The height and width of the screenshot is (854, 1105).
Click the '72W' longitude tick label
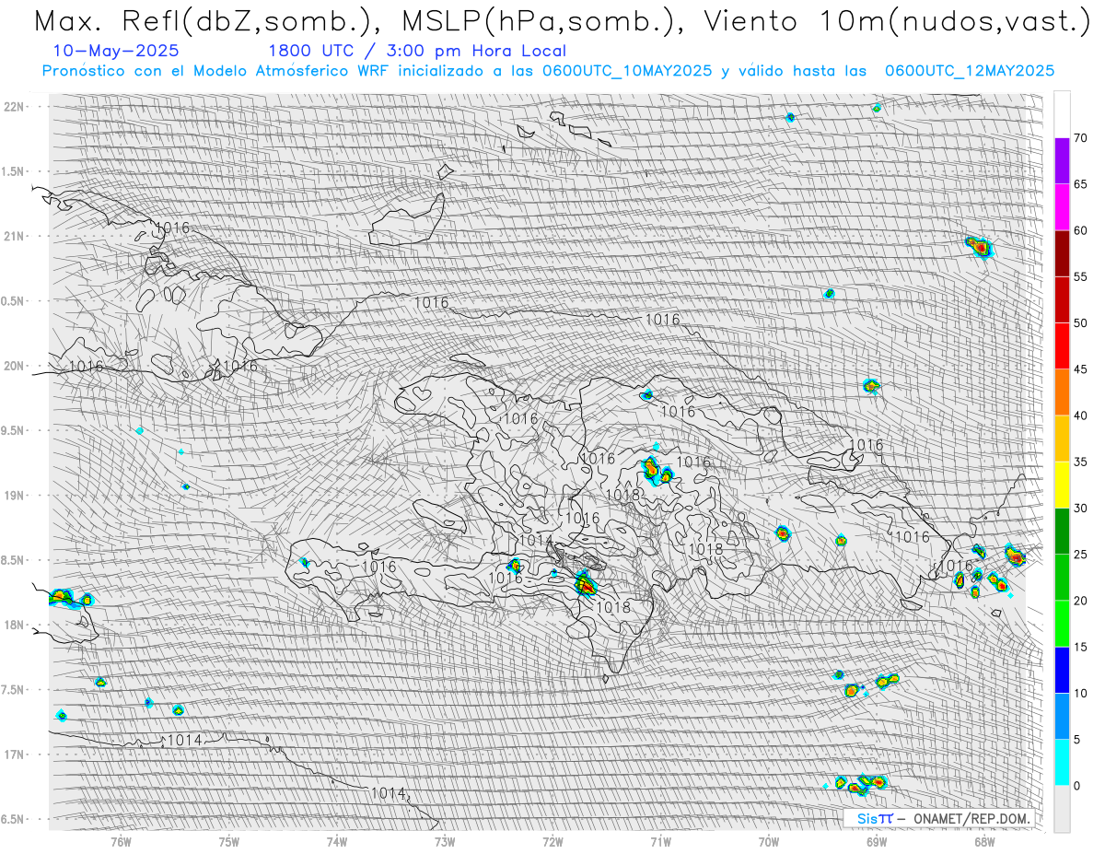click(x=552, y=841)
